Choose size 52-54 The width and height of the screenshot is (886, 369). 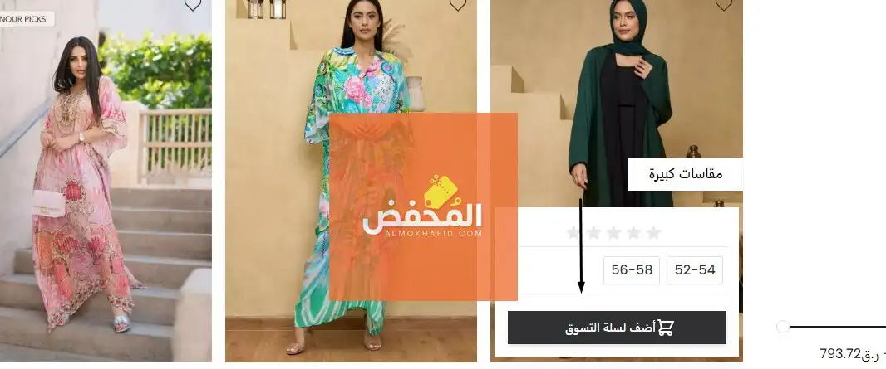[695, 270]
